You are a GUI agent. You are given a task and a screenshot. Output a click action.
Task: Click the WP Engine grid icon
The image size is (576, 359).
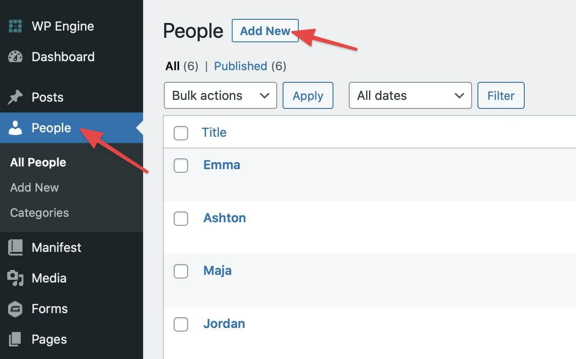[x=15, y=26]
